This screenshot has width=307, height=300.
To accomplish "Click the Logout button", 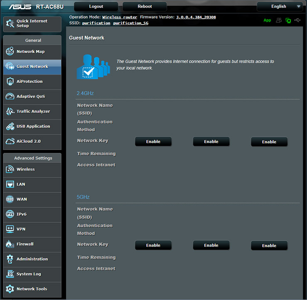I will [x=96, y=7].
